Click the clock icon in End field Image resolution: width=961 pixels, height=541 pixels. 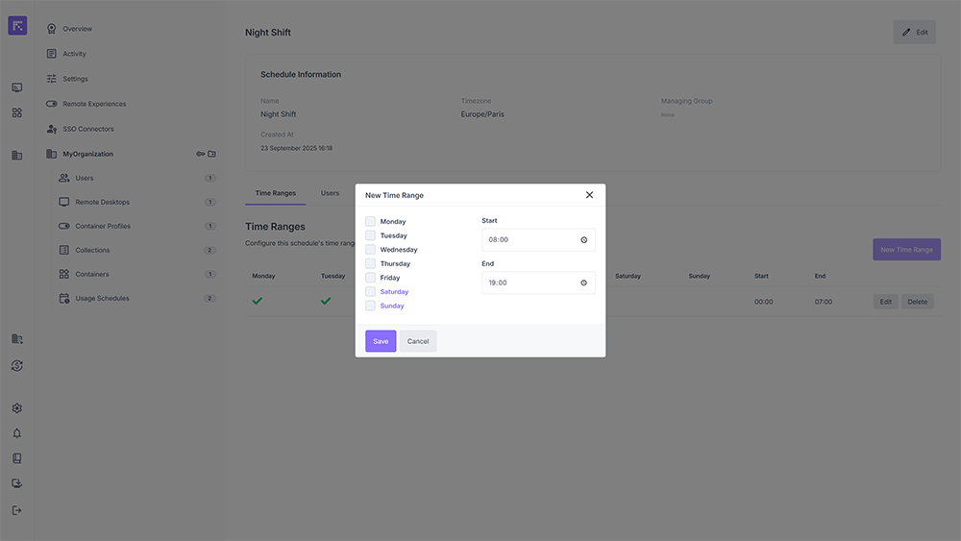pos(583,283)
